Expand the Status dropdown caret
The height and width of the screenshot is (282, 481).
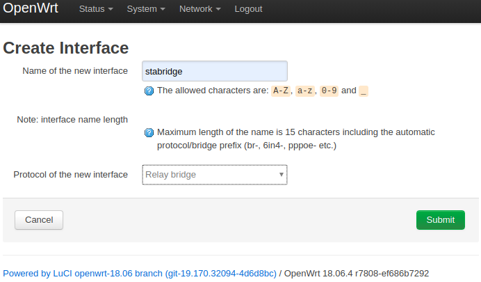pos(111,9)
